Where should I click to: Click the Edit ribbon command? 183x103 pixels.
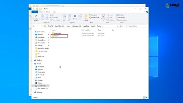tap(110, 17)
